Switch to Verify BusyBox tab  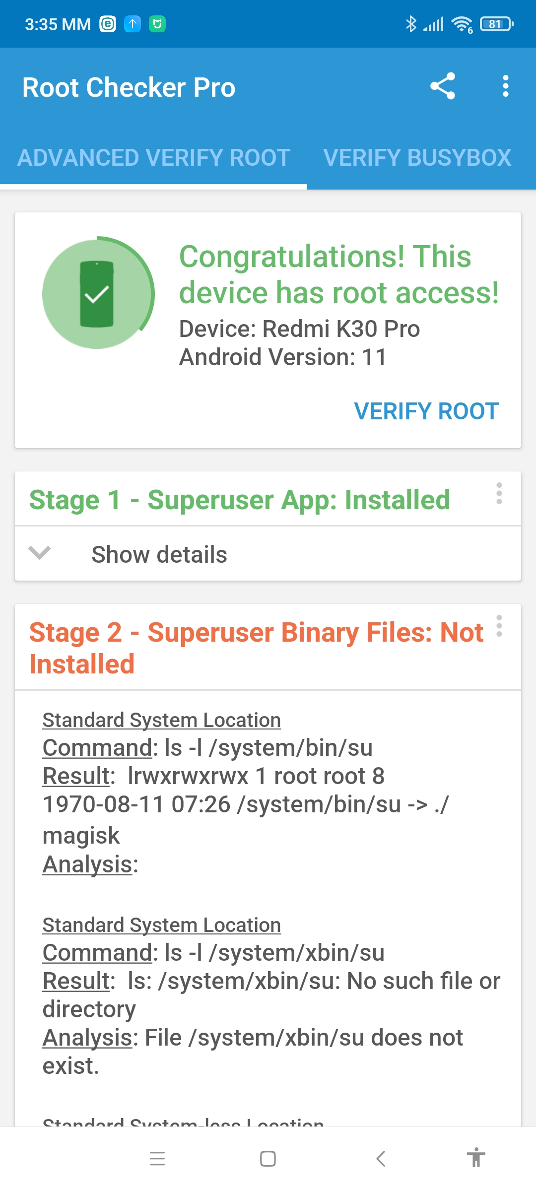417,158
